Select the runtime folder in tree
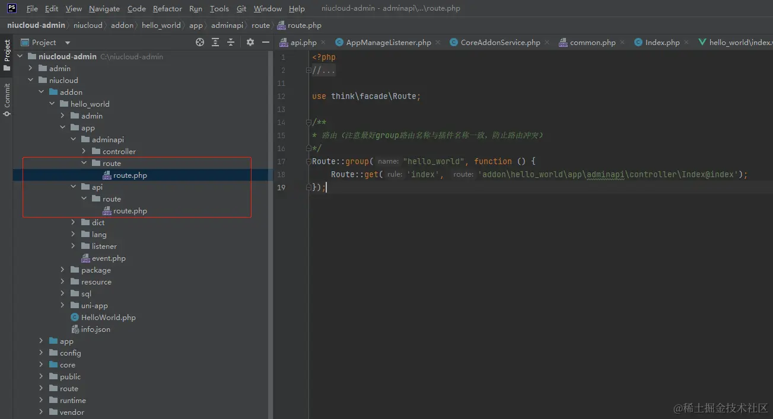This screenshot has width=773, height=419. click(68, 400)
